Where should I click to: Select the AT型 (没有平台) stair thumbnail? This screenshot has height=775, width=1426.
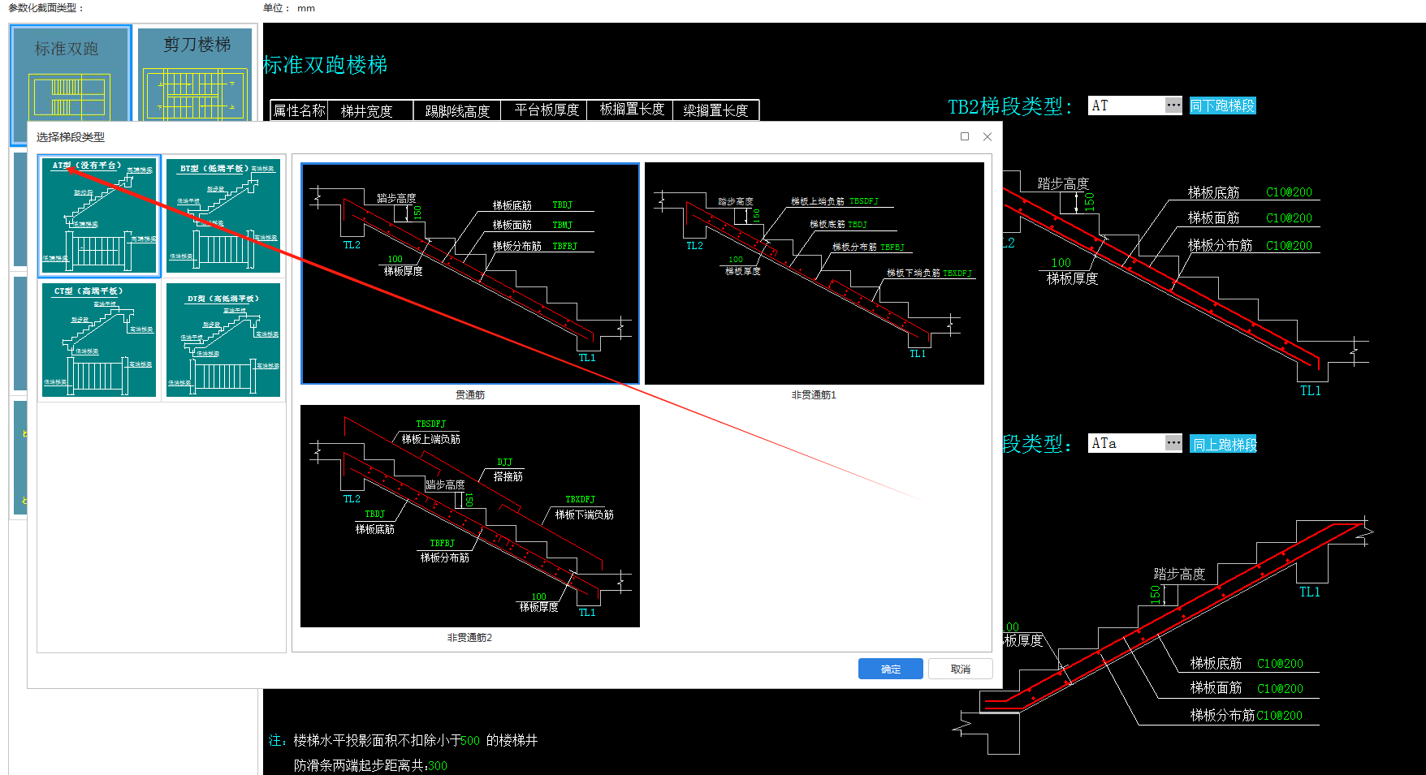point(99,216)
